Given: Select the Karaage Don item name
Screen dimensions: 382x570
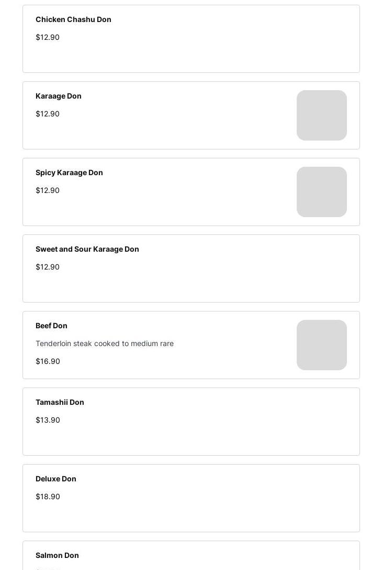Looking at the screenshot, I should (59, 96).
